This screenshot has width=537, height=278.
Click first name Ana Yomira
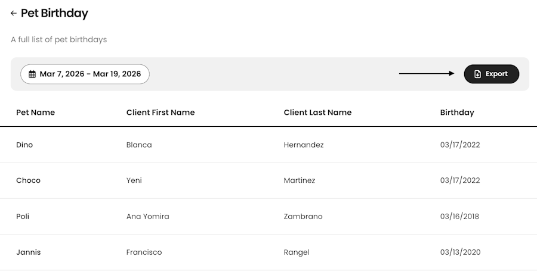pyautogui.click(x=147, y=217)
